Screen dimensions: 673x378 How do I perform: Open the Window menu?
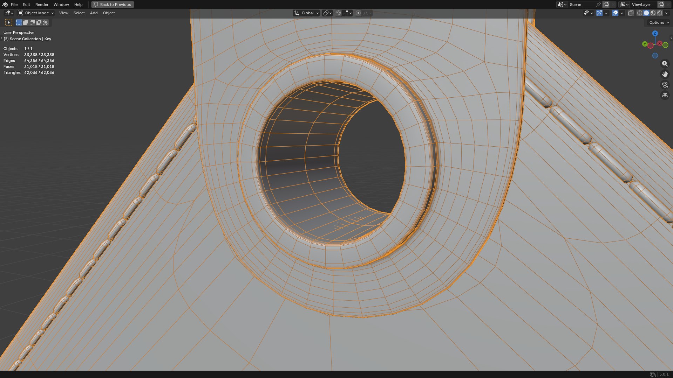click(61, 5)
